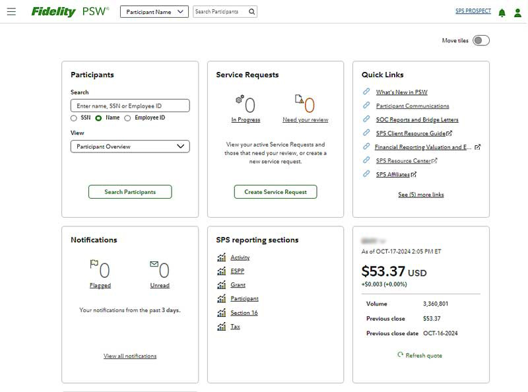Click the Refresh quote icon
Image resolution: width=528 pixels, height=392 pixels.
[400, 355]
